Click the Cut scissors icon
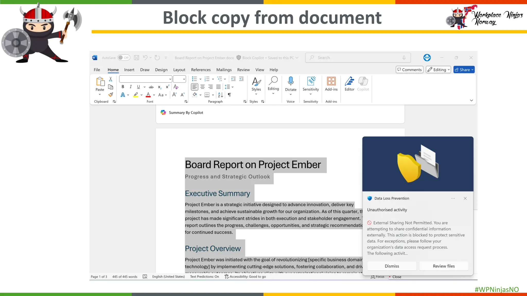The image size is (527, 296). (111, 79)
